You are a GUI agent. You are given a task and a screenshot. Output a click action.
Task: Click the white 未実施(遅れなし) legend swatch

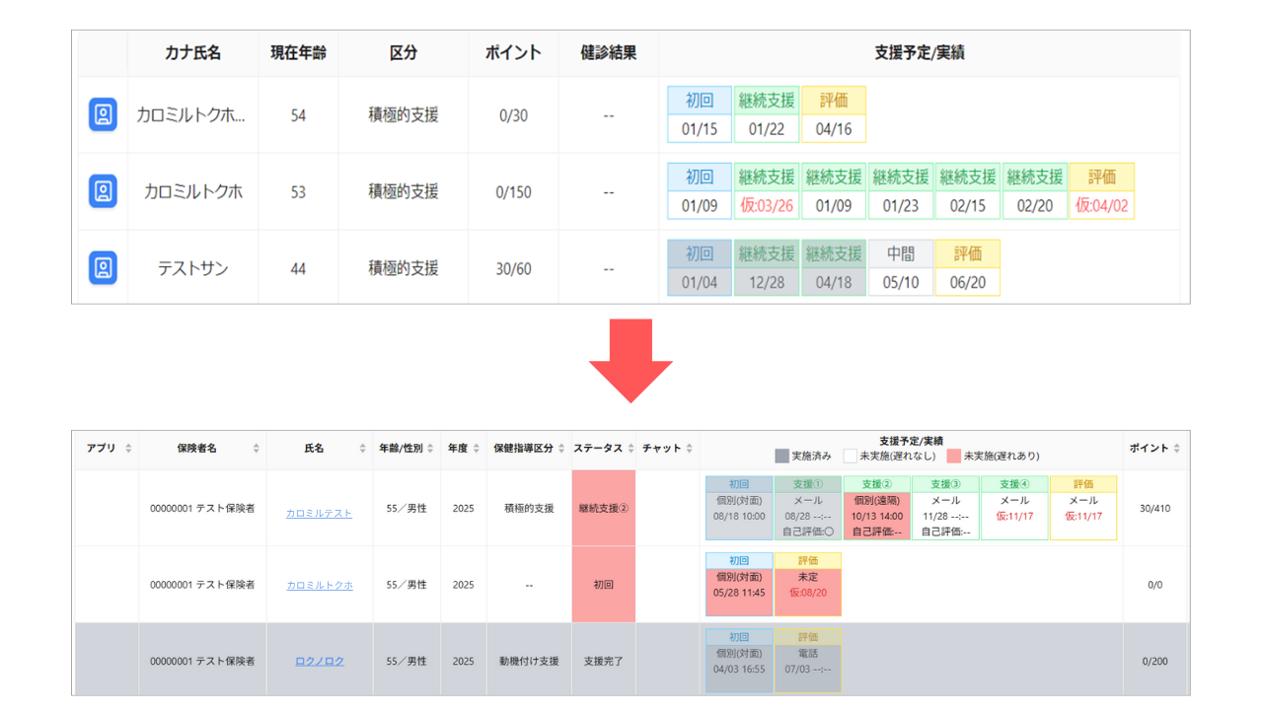click(850, 456)
